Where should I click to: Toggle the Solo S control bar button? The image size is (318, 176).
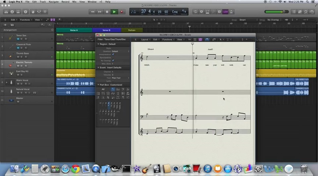pyautogui.click(x=219, y=12)
